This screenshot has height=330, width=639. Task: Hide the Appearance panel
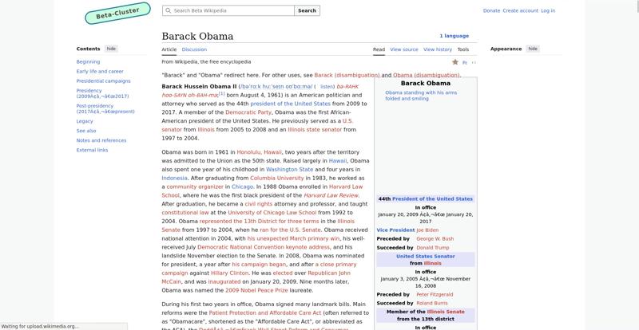533,49
